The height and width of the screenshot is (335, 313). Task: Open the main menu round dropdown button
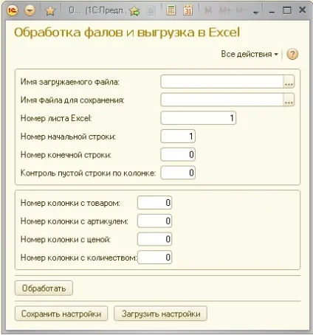click(x=30, y=10)
